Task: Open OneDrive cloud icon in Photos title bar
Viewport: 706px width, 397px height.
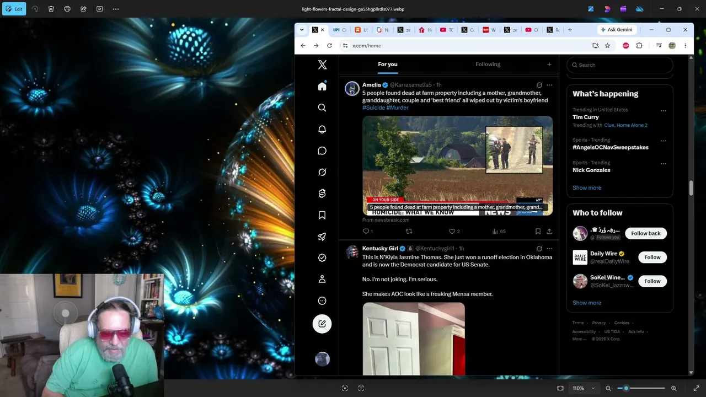Action: tap(640, 9)
